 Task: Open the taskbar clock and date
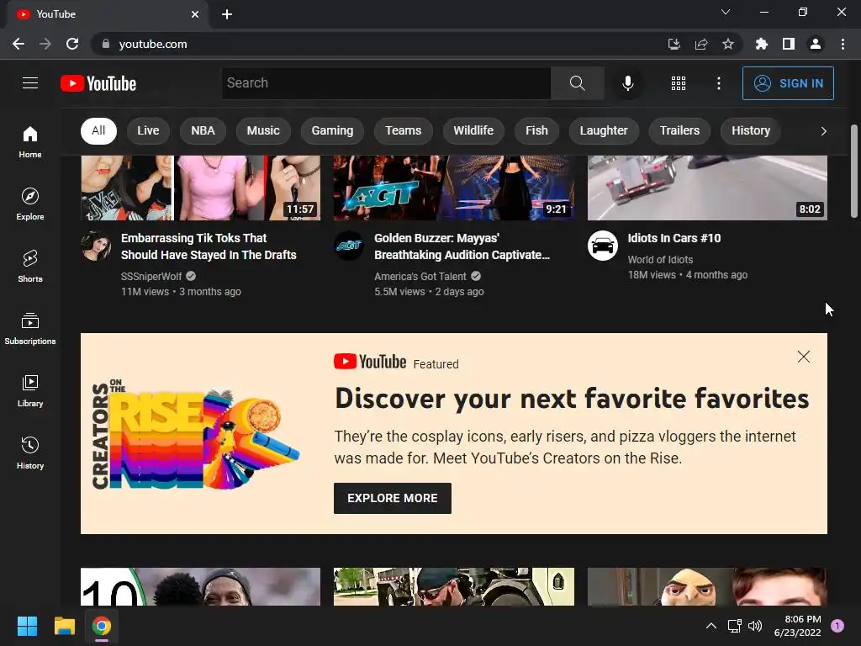click(x=797, y=626)
